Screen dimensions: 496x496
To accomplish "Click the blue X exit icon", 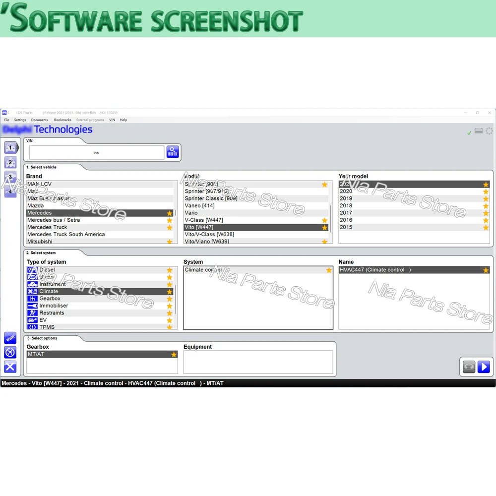I will (x=10, y=367).
